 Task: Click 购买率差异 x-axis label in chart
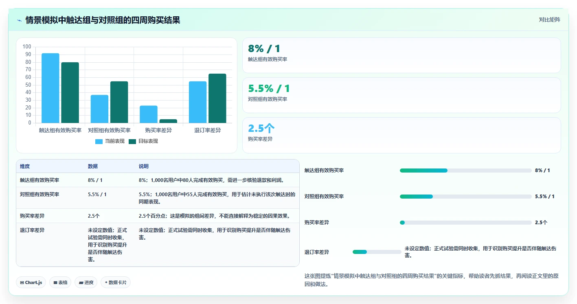point(158,130)
